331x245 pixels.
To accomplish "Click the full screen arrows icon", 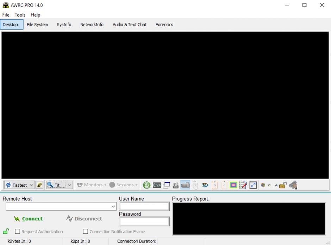I will pos(253,185).
